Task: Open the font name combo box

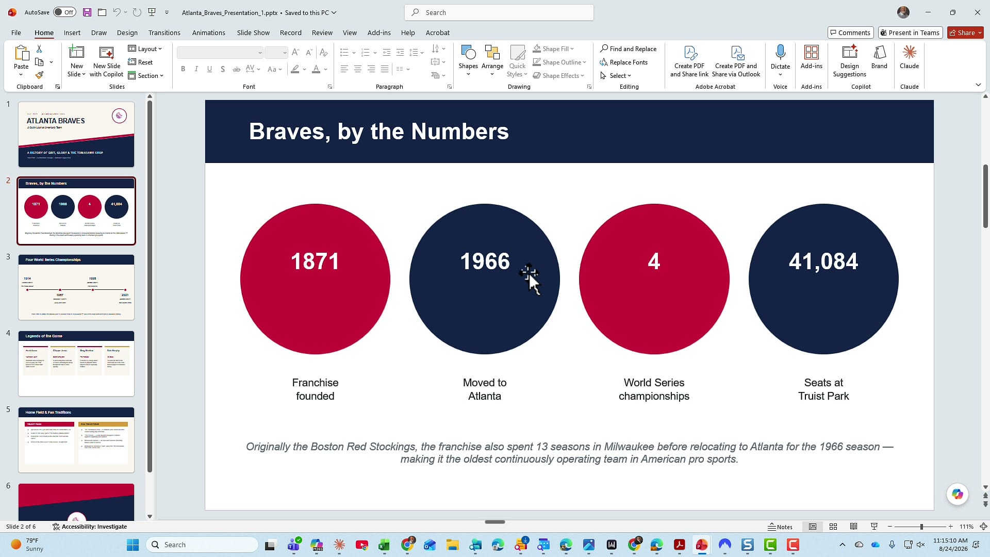Action: [x=220, y=53]
